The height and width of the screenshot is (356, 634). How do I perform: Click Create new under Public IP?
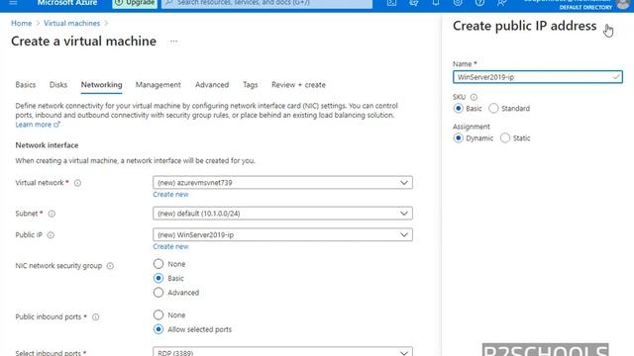pyautogui.click(x=170, y=246)
